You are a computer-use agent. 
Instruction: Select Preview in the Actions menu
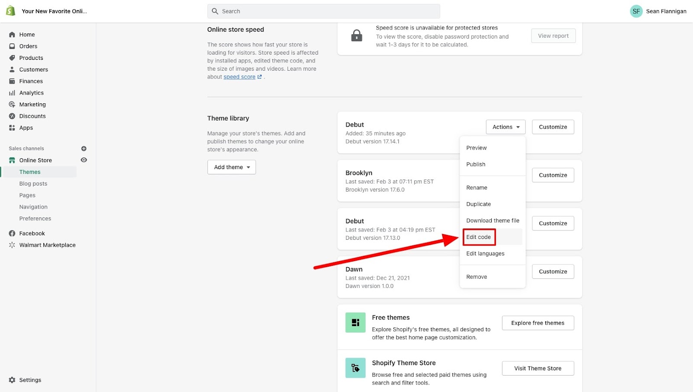(x=476, y=148)
